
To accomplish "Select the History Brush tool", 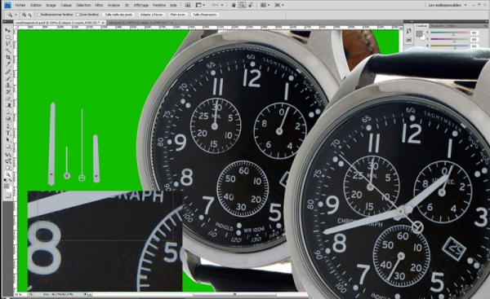I will 8,92.
